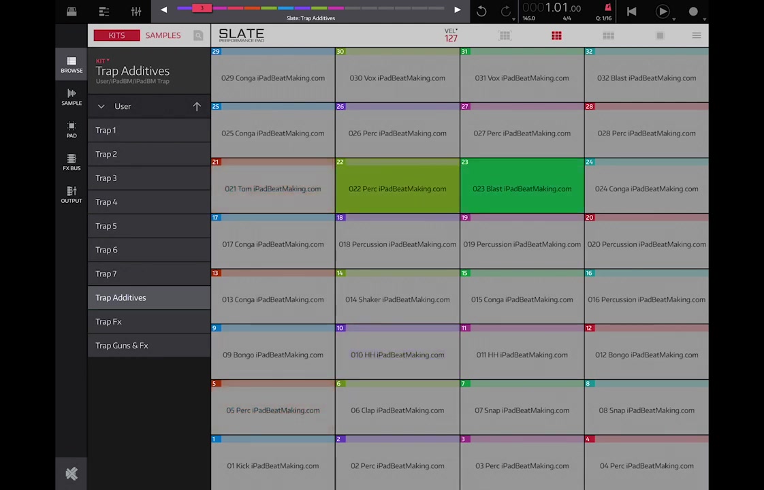The height and width of the screenshot is (490, 764).
Task: Click pattern 3 marker in song timeline
Action: [202, 8]
